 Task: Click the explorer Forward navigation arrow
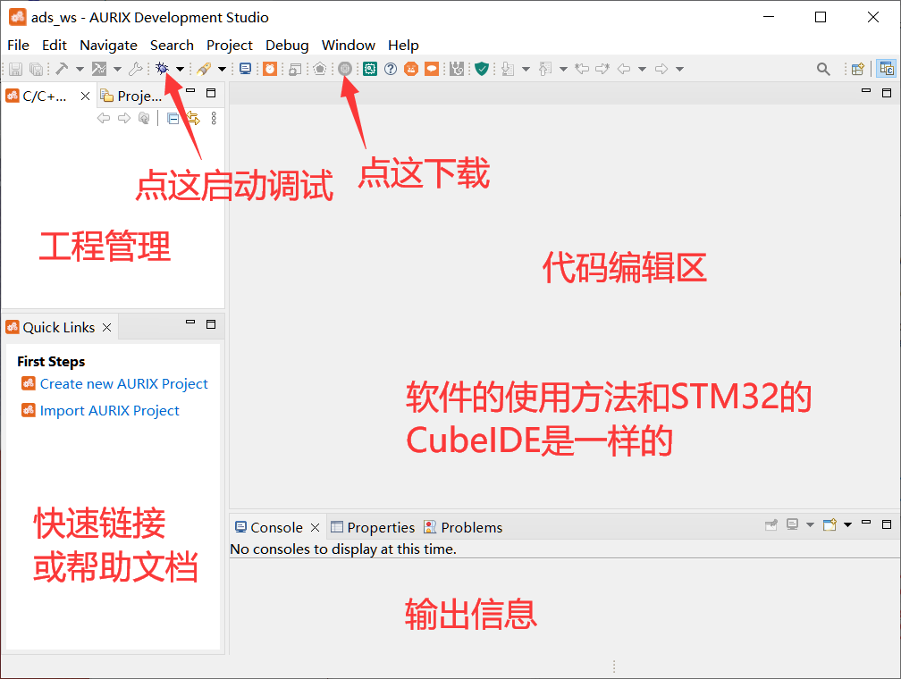[124, 118]
